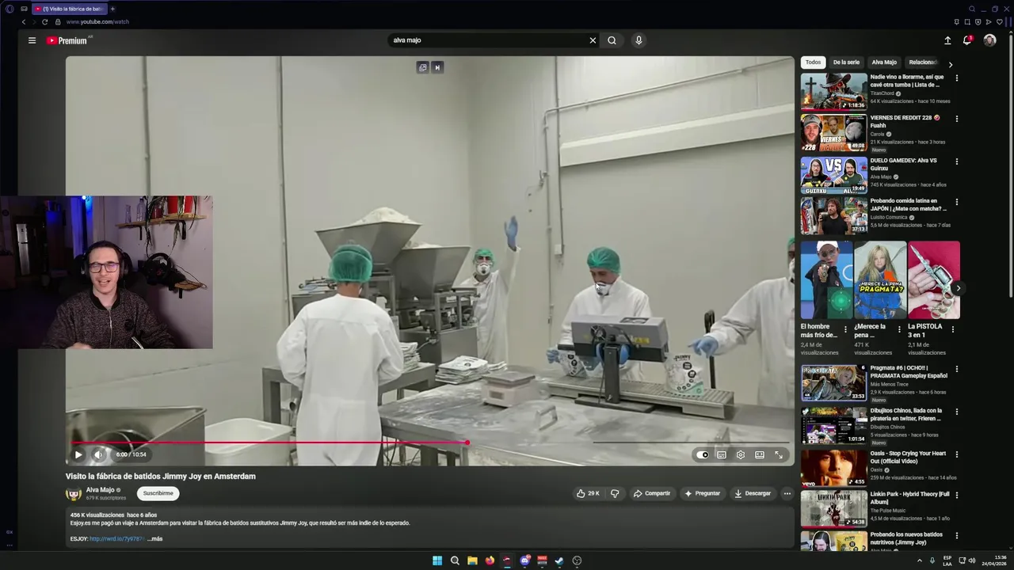Viewport: 1014px width, 570px height.
Task: Open the YouTube guide hamburger menu
Action: tap(32, 40)
